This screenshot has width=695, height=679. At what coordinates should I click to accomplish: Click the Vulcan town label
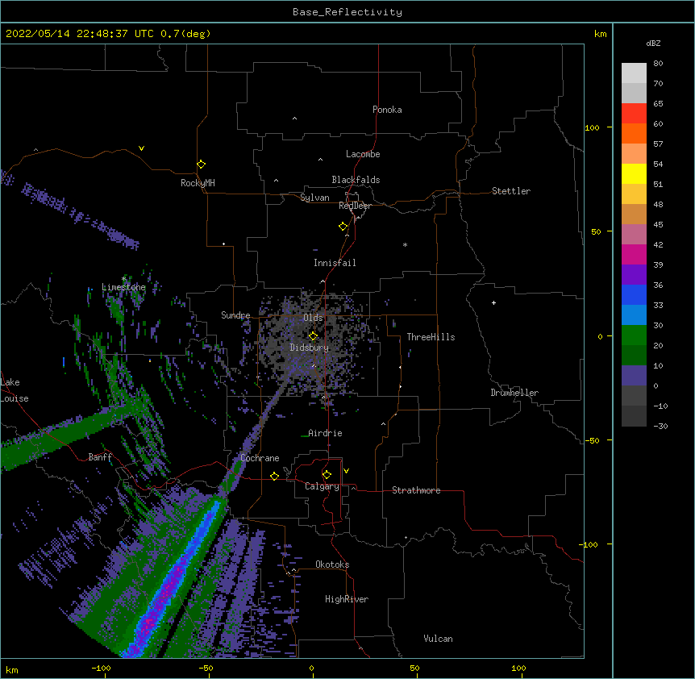438,639
